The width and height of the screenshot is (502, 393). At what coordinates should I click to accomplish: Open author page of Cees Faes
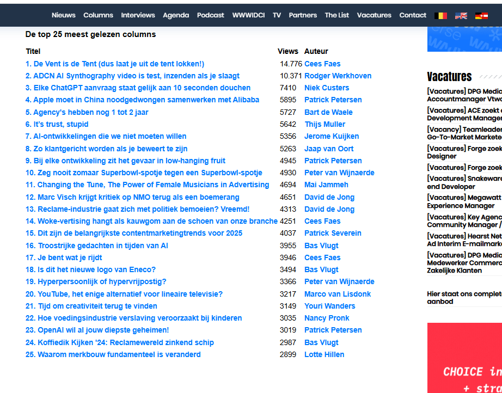tap(322, 63)
